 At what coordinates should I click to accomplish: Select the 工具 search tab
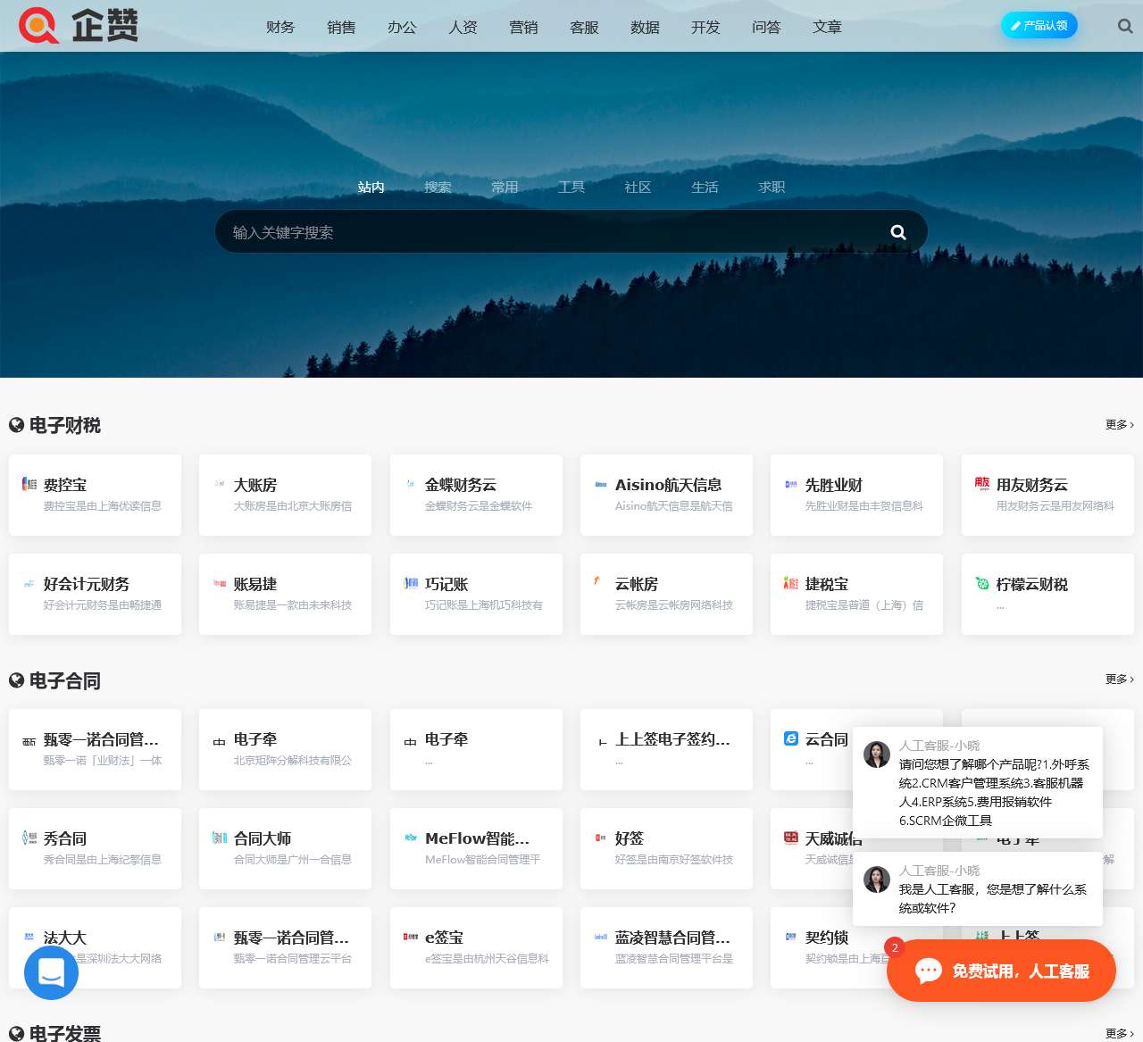(571, 187)
